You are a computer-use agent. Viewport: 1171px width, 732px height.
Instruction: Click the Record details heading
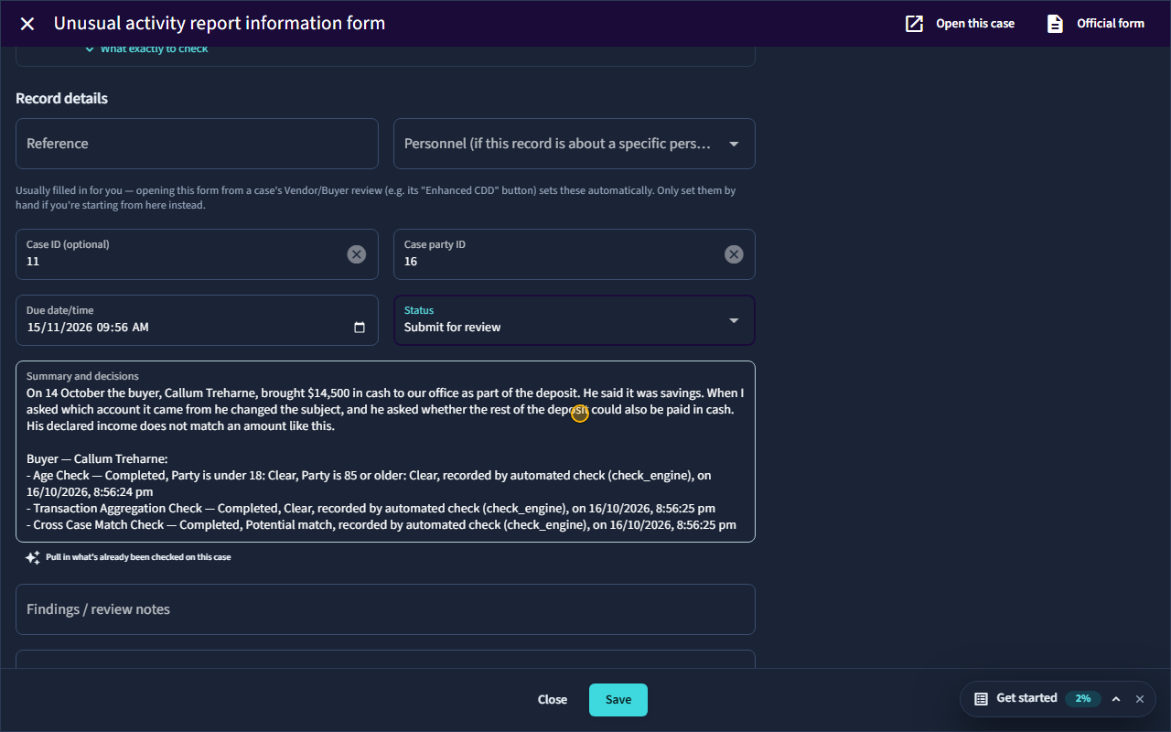tap(61, 98)
